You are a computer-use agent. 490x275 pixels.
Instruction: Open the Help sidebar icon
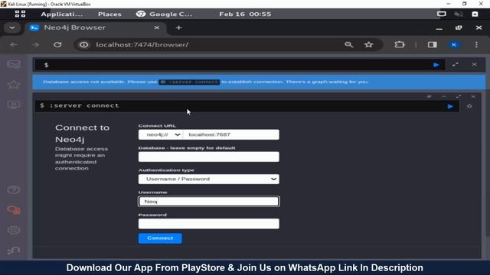click(14, 190)
